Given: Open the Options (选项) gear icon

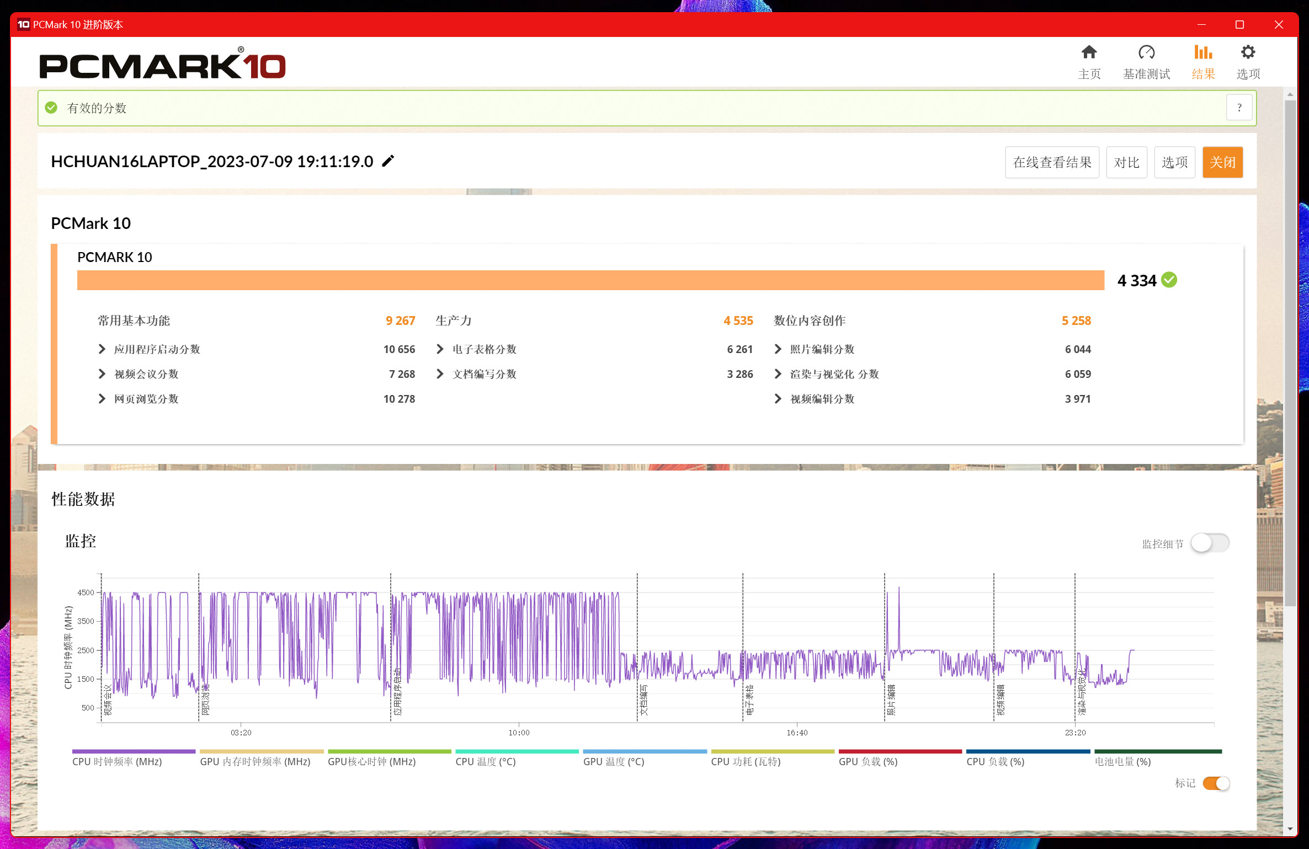Looking at the screenshot, I should (x=1248, y=53).
